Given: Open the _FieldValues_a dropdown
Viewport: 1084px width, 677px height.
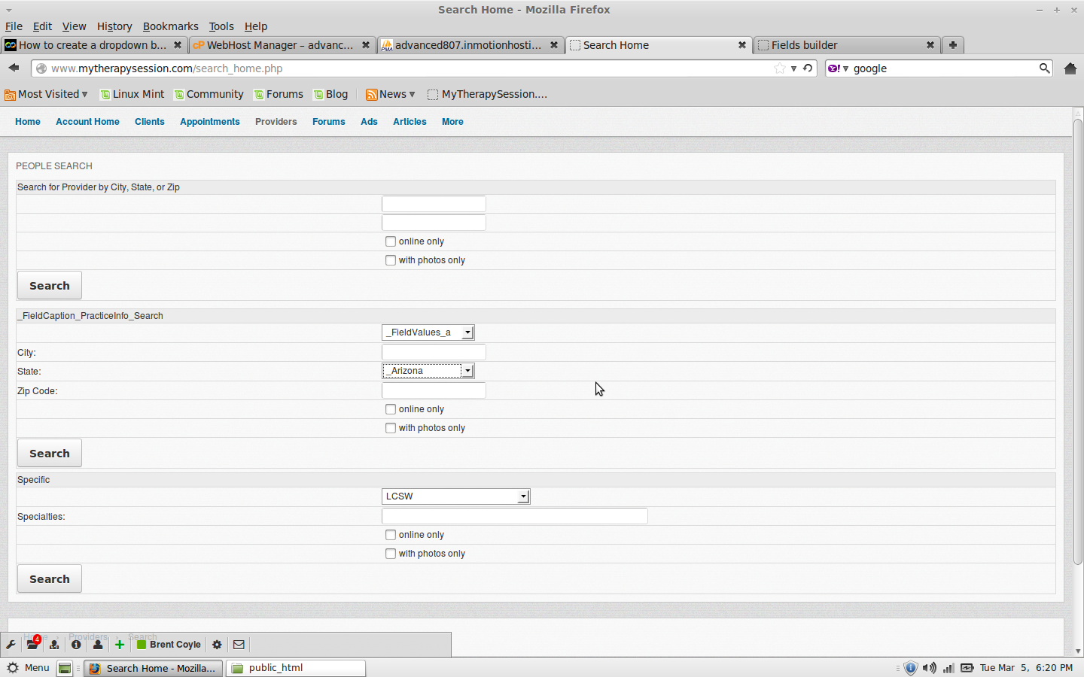Looking at the screenshot, I should [x=428, y=332].
